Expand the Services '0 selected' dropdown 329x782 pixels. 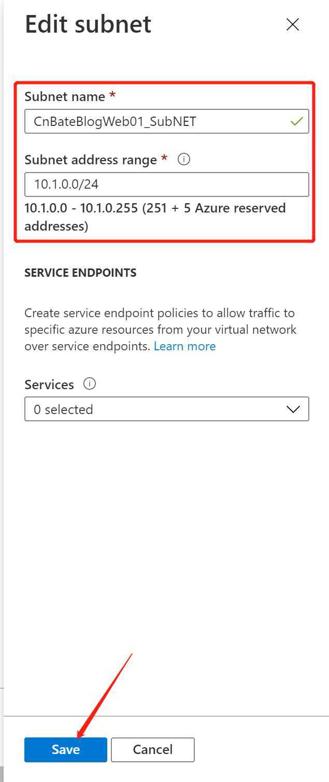click(x=167, y=409)
